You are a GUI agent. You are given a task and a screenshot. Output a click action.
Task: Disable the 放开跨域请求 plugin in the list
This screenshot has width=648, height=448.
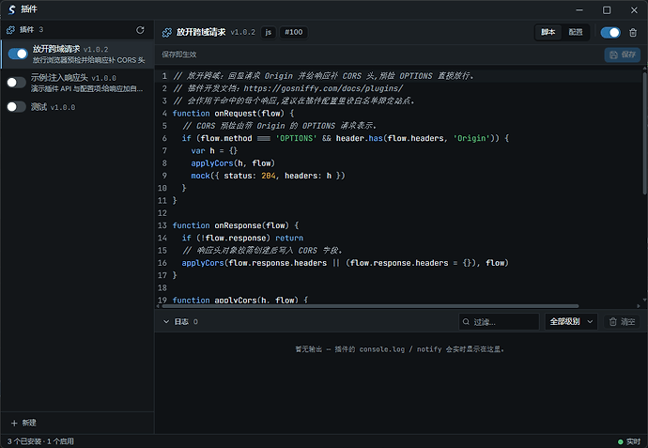click(18, 54)
